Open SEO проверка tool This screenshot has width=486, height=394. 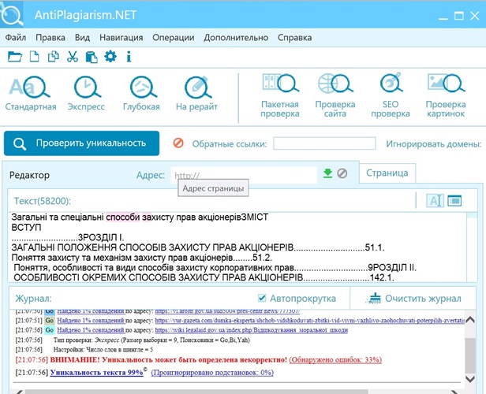click(x=391, y=95)
